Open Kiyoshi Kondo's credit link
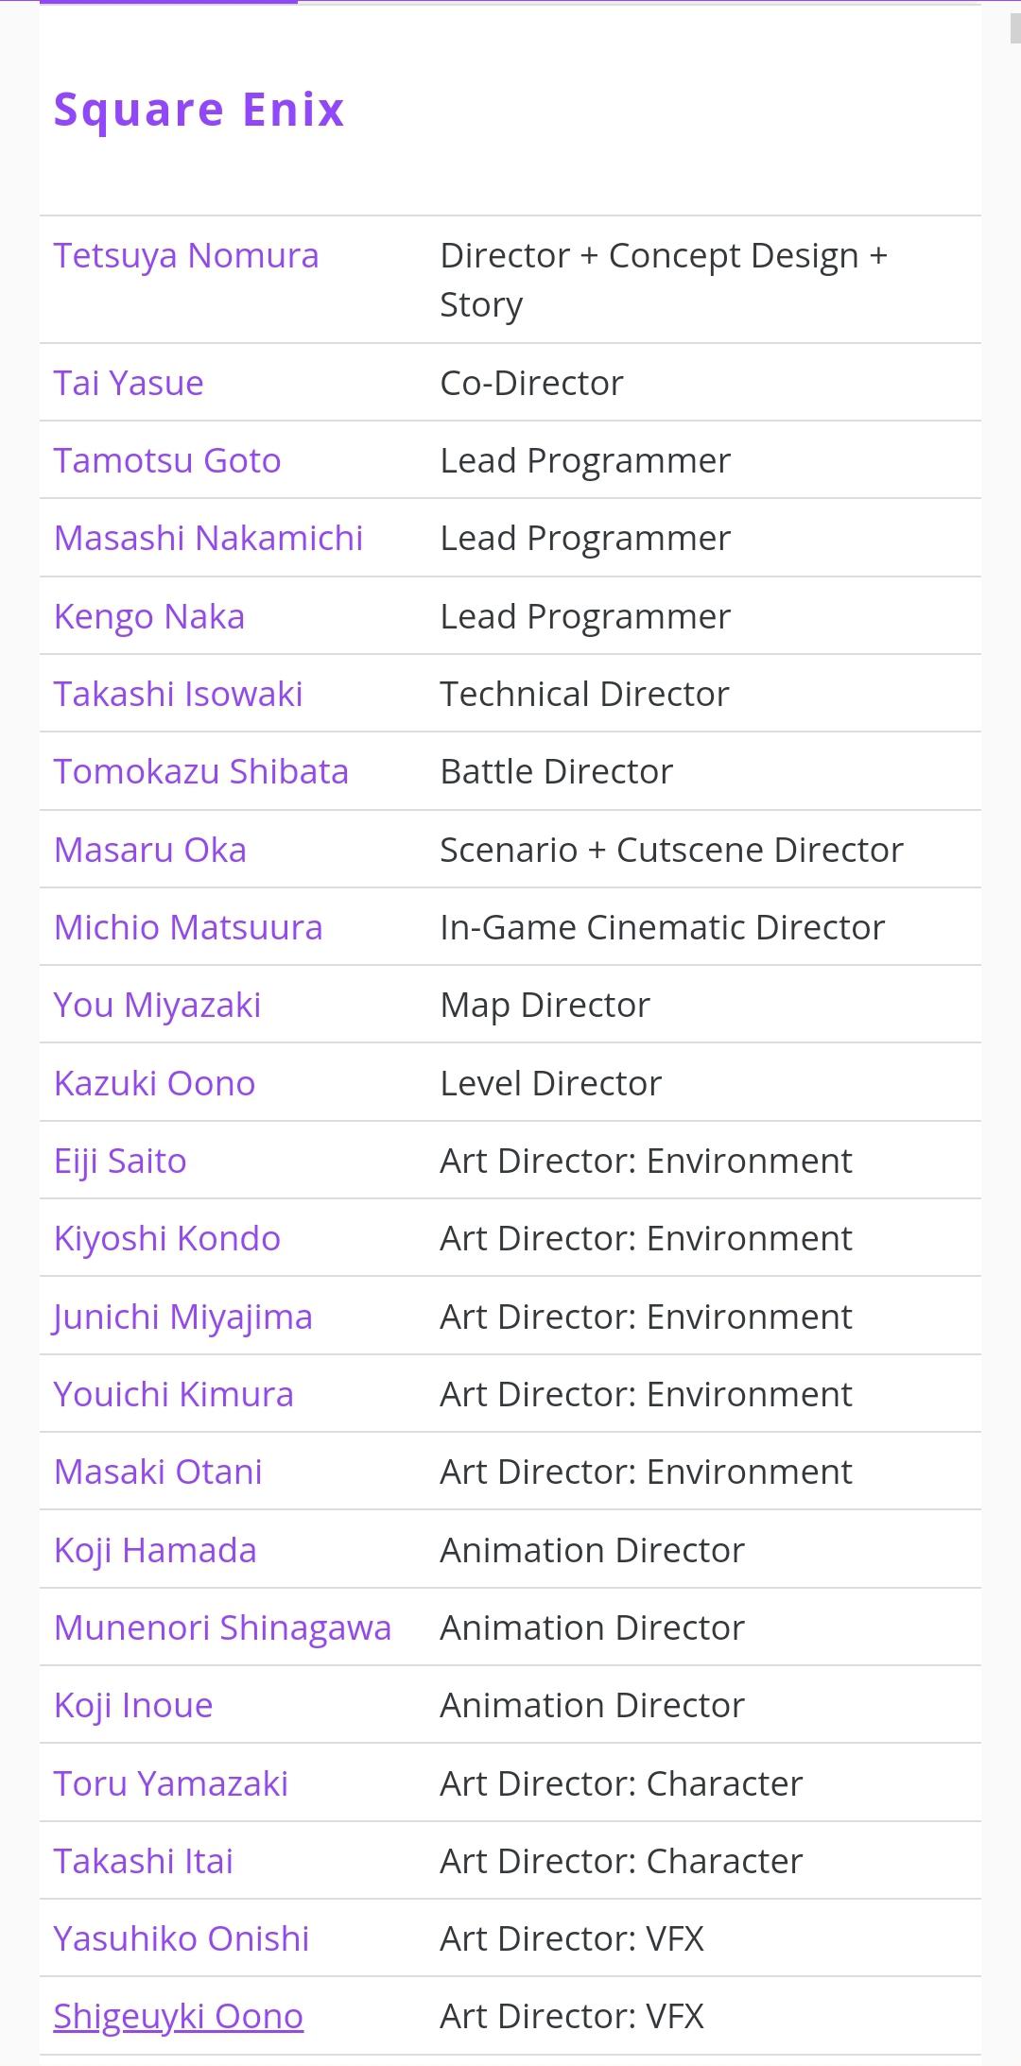 point(167,1238)
